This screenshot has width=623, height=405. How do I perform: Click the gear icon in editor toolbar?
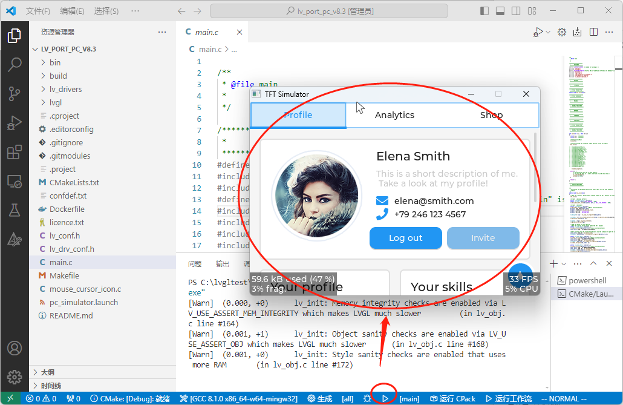click(x=562, y=32)
